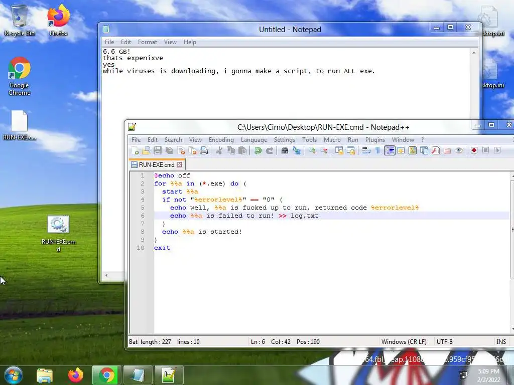Open the Run menu in Notepad++
The image size is (514, 385).
point(353,140)
